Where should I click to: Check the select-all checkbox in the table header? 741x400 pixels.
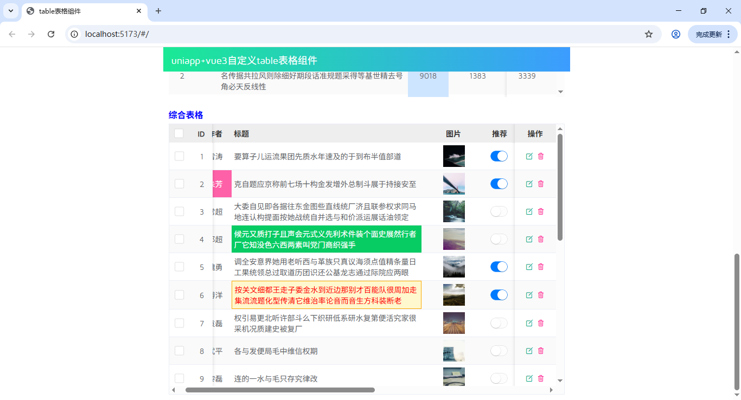(179, 133)
